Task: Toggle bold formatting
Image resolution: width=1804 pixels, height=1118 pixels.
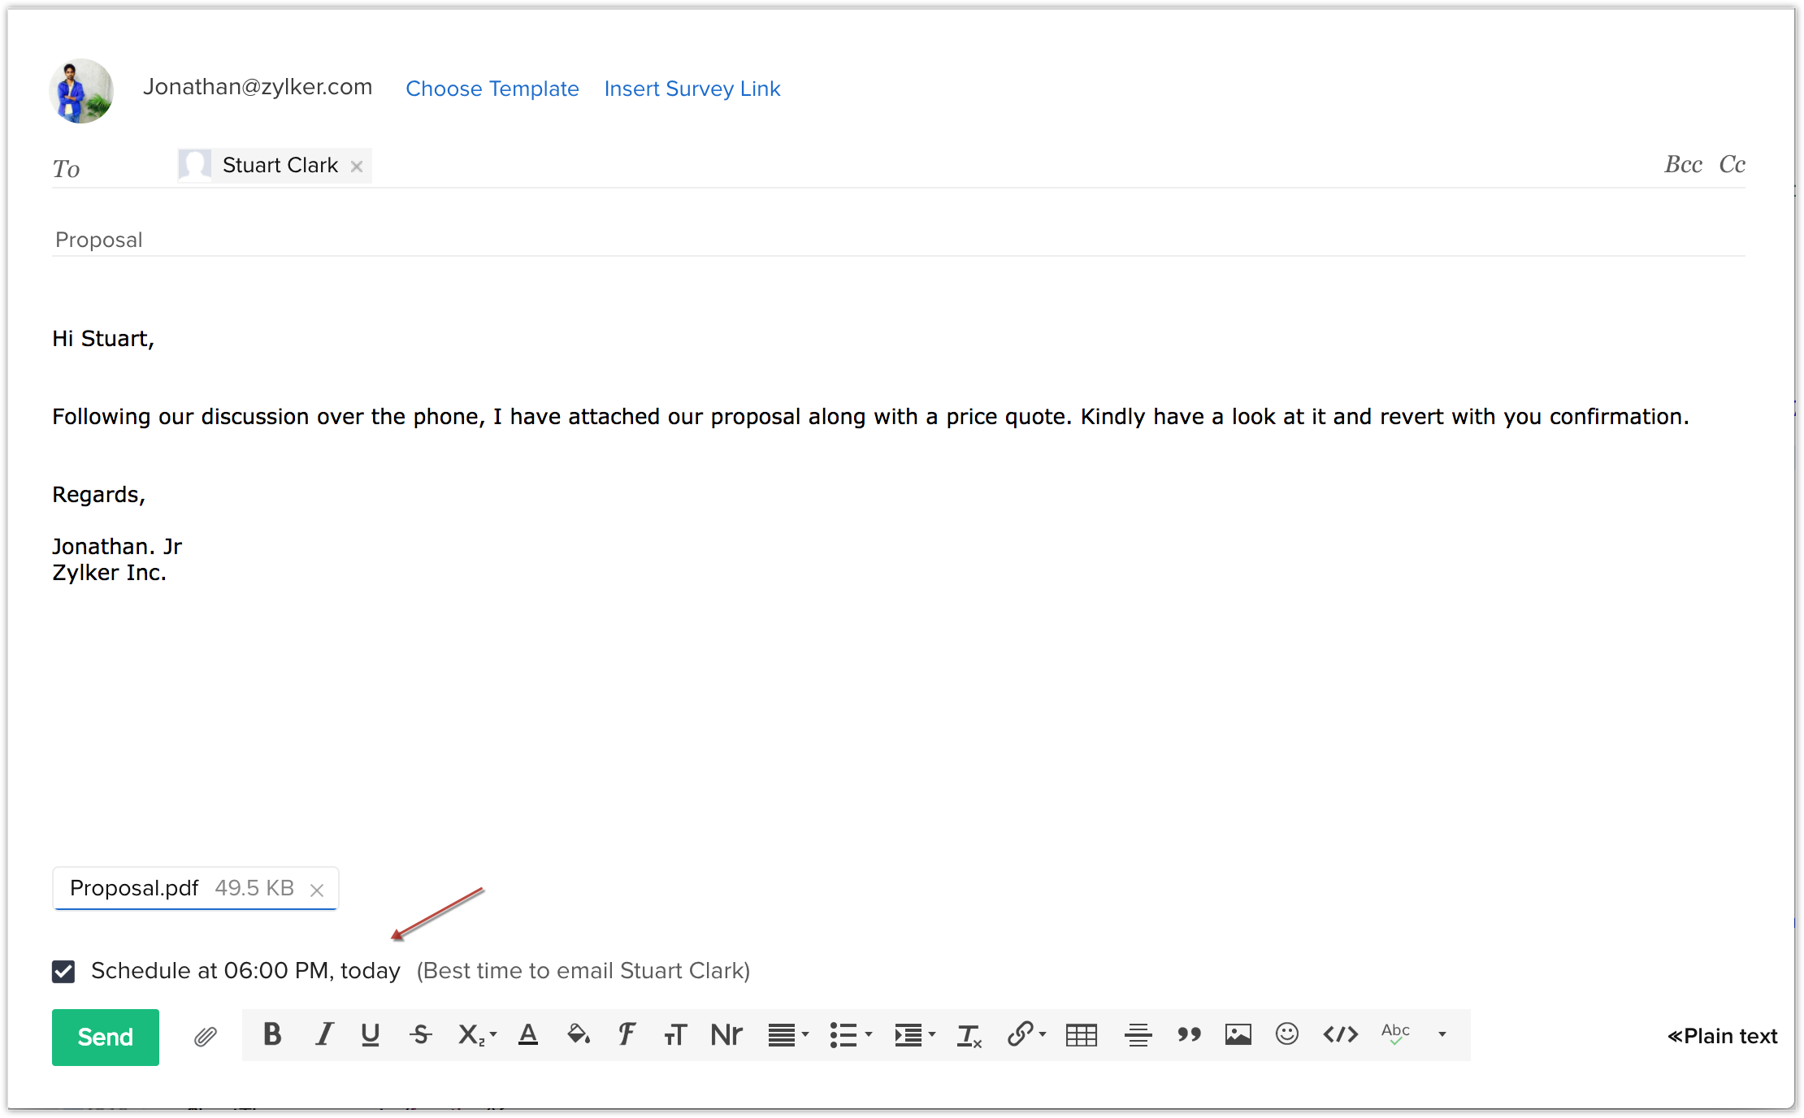Action: pyautogui.click(x=272, y=1034)
